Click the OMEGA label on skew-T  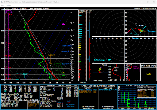[8, 11]
